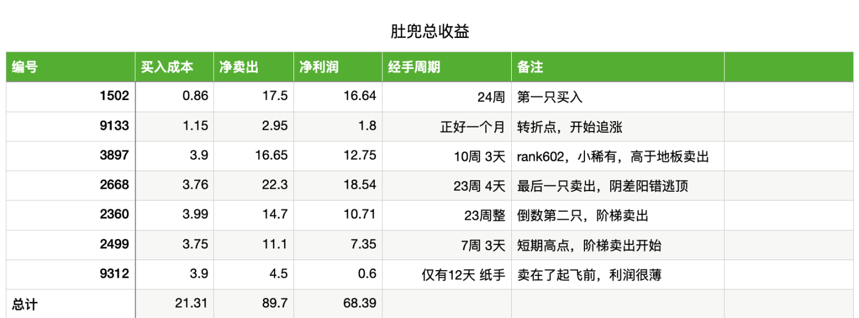The image size is (859, 318).
Task: Select the 仅有12天 纸手 cell
Action: [x=463, y=274]
